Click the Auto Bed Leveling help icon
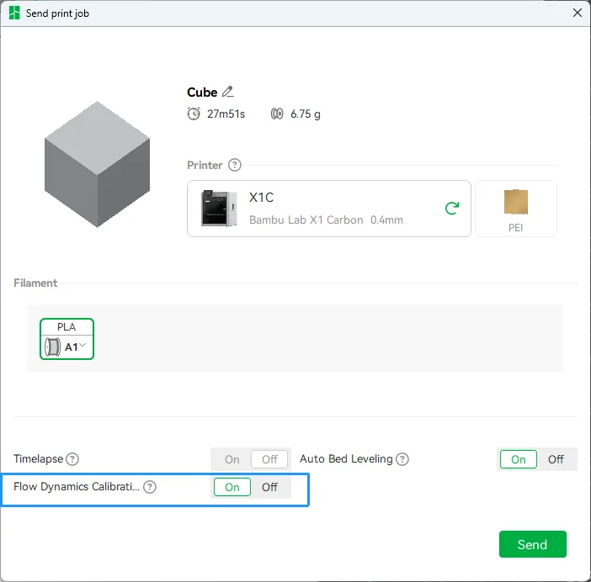591x582 pixels. (402, 459)
